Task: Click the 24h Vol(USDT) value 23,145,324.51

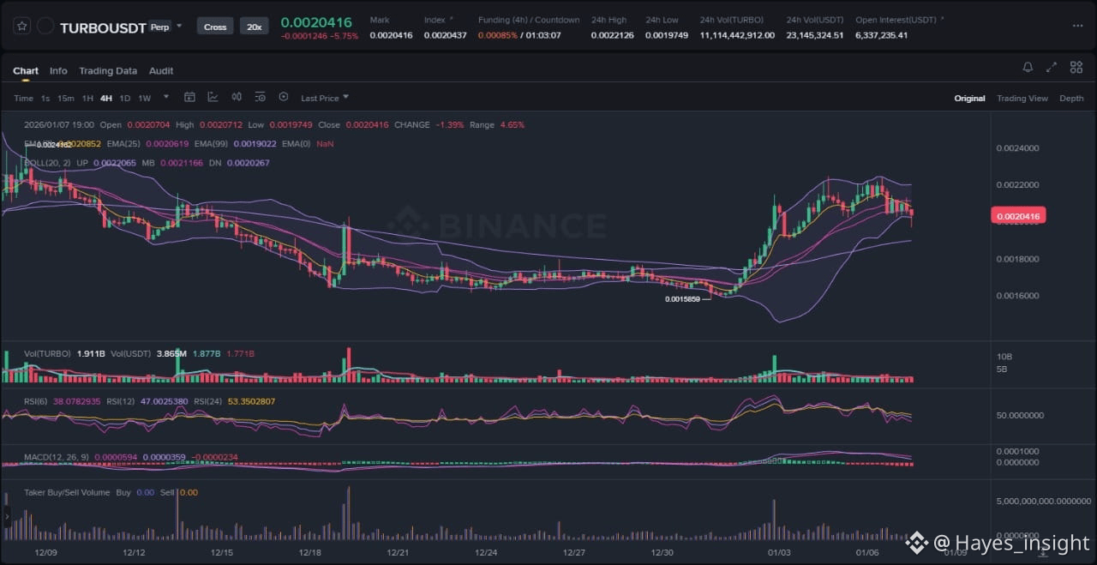Action: 815,35
